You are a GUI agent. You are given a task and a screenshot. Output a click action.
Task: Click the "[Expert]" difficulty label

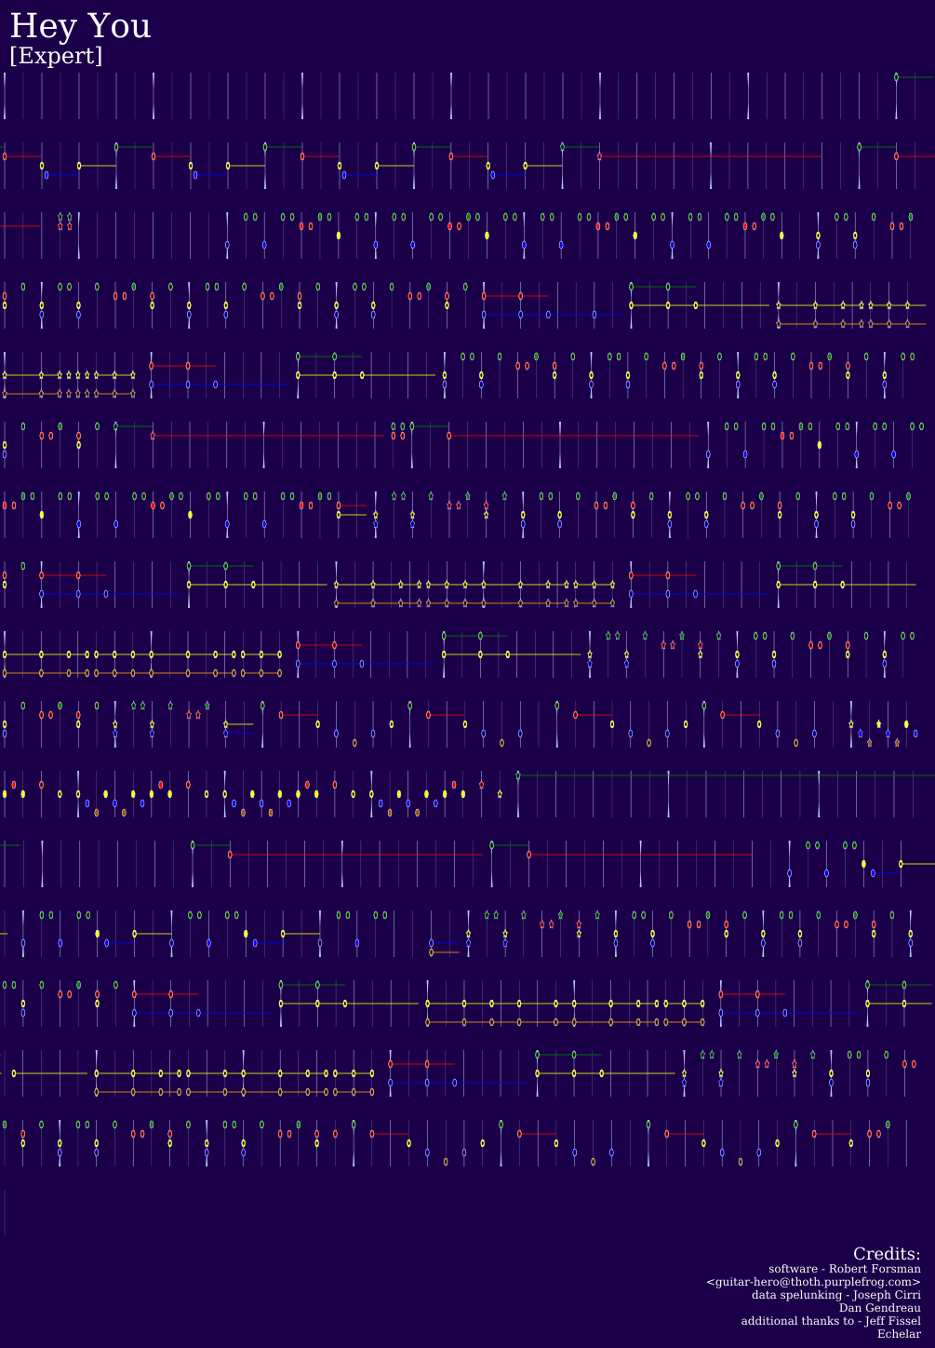point(56,56)
